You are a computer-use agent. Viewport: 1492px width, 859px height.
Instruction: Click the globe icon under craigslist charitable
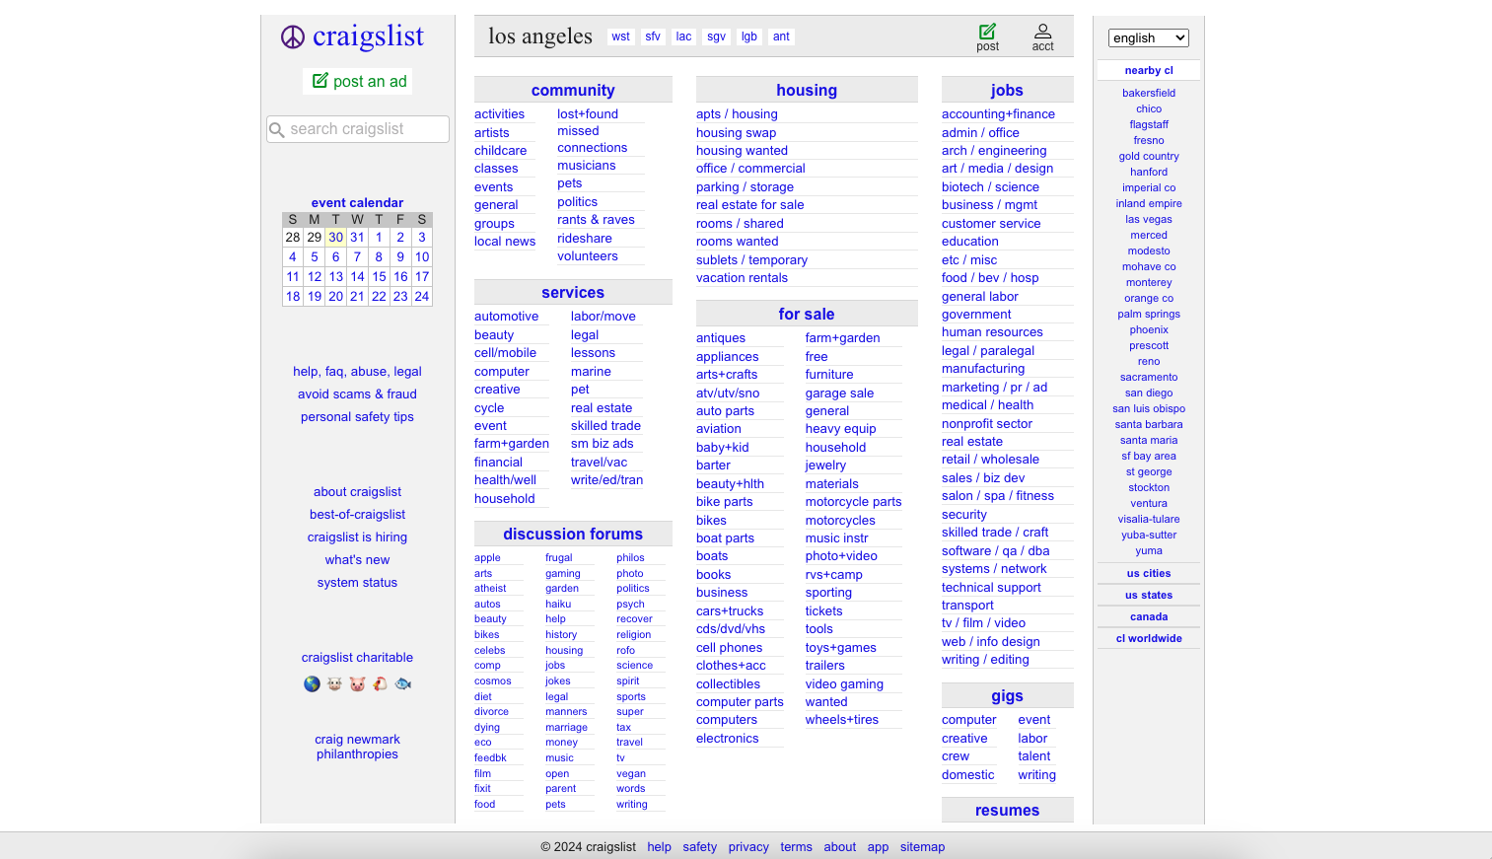(312, 683)
